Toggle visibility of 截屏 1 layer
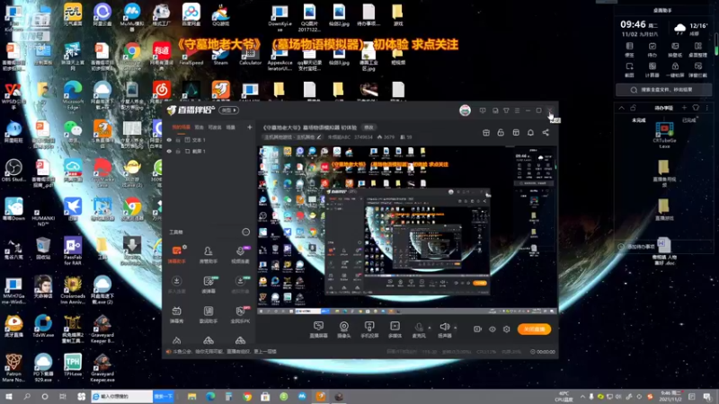This screenshot has height=404, width=719. click(169, 151)
